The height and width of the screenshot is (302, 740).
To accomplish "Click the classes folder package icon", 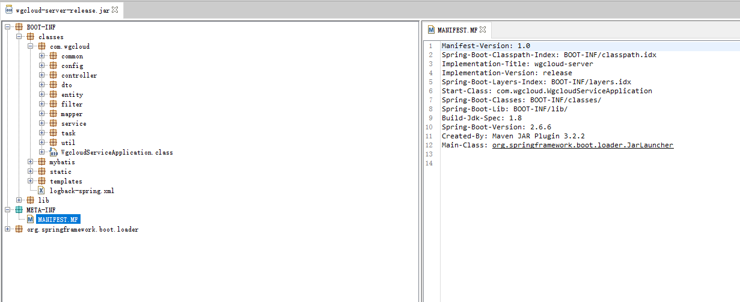I will click(31, 37).
